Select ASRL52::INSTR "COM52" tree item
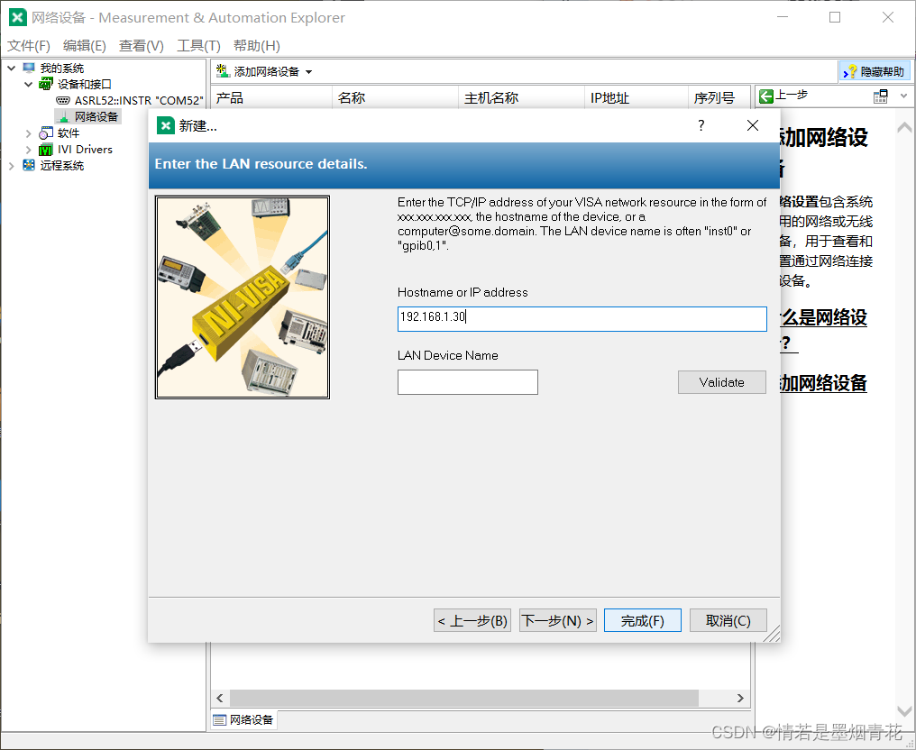 (x=139, y=100)
